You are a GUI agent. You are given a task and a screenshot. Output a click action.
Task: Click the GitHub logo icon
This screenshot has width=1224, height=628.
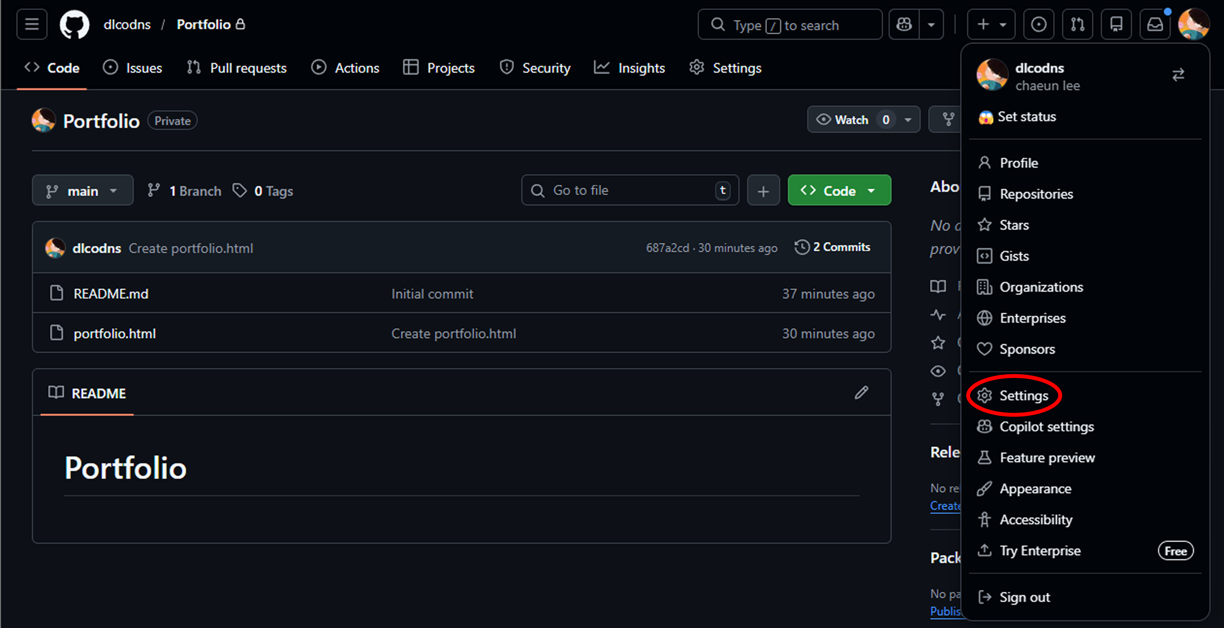74,24
